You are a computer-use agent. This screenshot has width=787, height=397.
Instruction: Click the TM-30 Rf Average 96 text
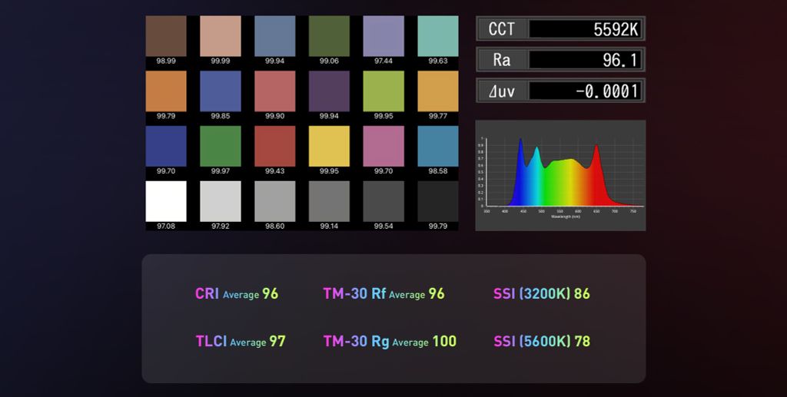[384, 293]
